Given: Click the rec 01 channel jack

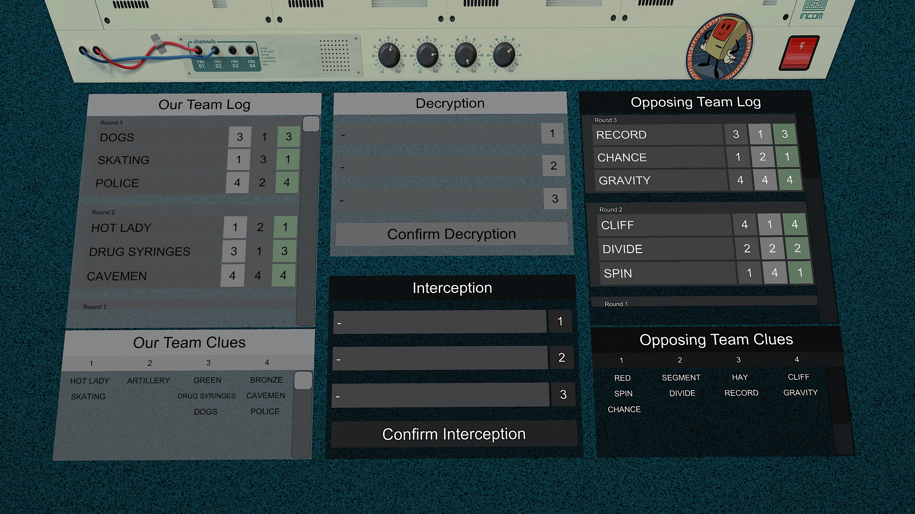Looking at the screenshot, I should 198,51.
